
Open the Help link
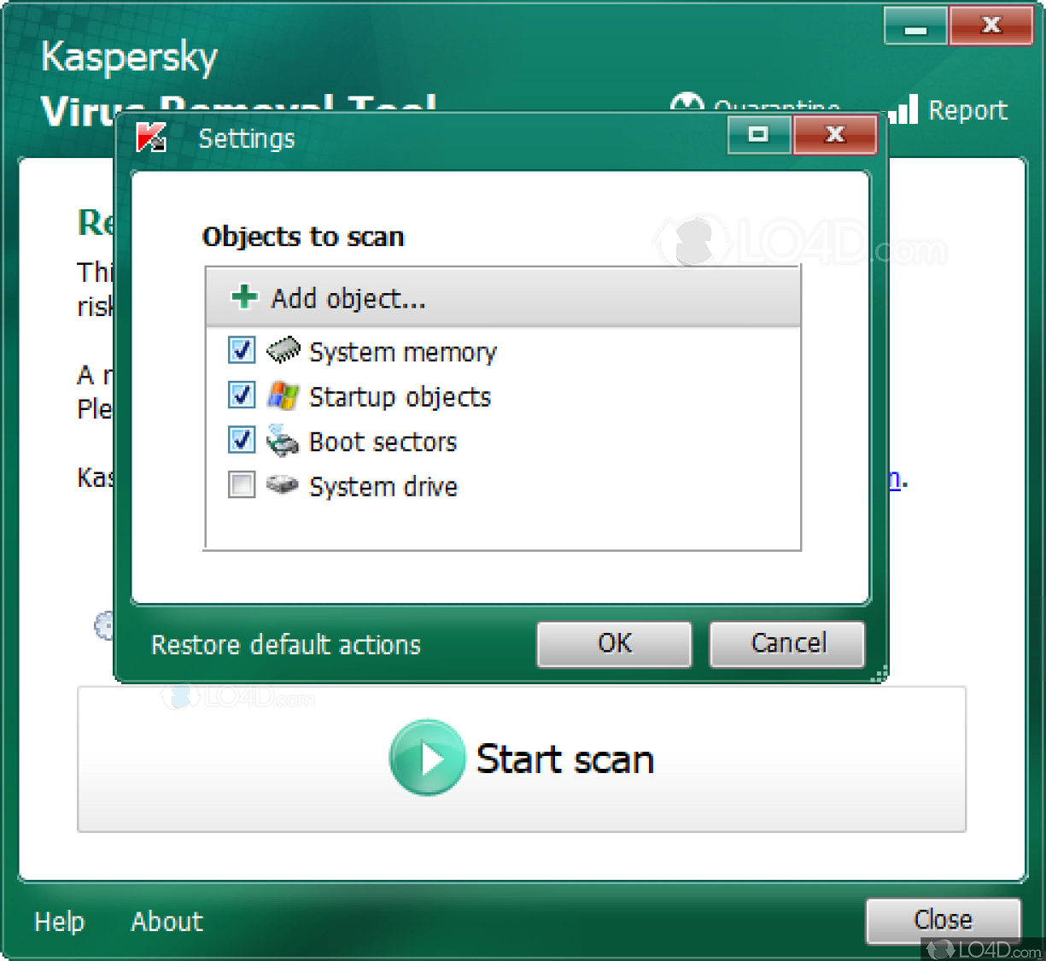tap(59, 922)
